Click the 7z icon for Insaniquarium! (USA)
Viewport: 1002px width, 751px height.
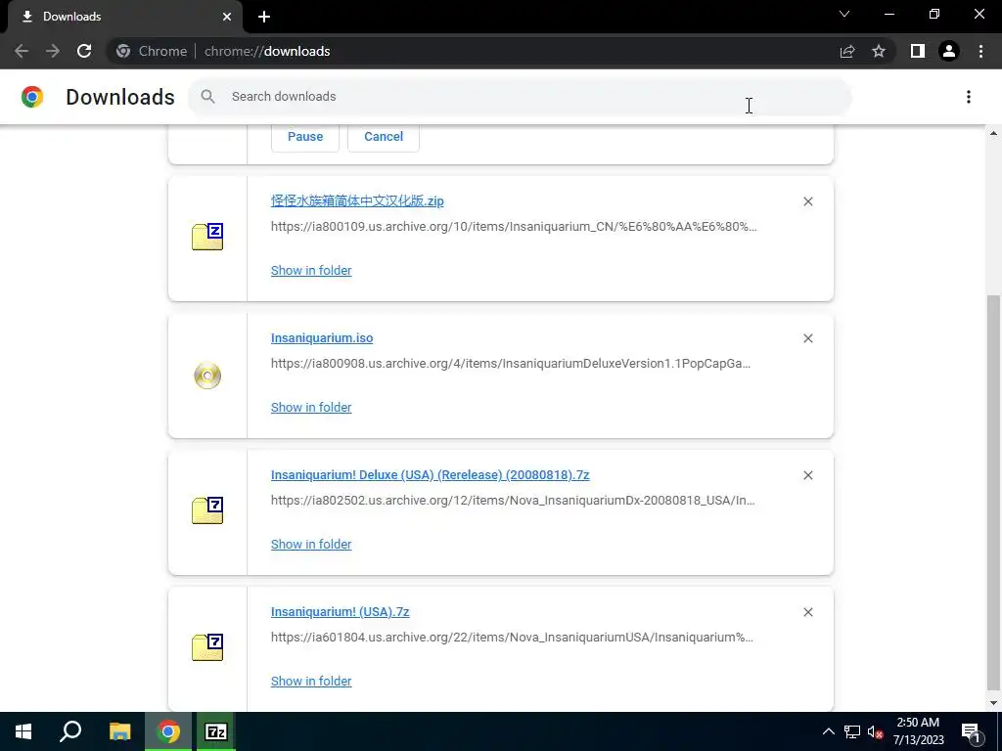coord(207,647)
